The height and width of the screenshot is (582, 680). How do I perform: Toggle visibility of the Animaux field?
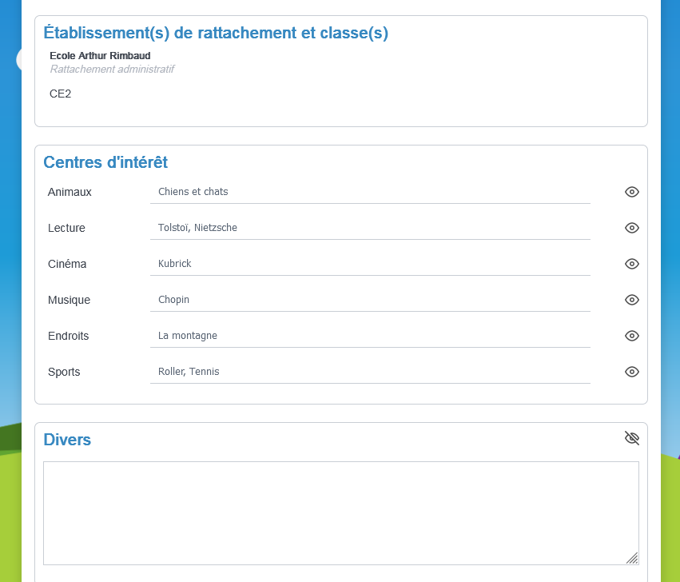click(632, 192)
